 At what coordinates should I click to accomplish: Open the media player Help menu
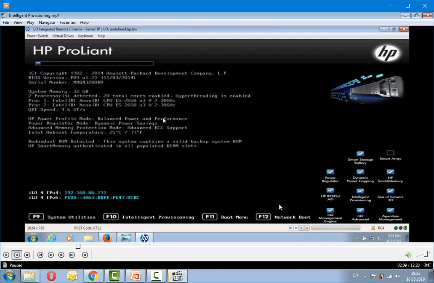pos(84,23)
